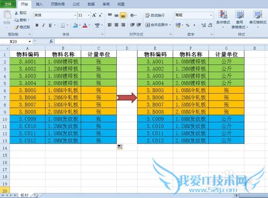Click the Cut (剪切) scissors icon
This screenshot has width=268, height=198.
click(x=17, y=13)
